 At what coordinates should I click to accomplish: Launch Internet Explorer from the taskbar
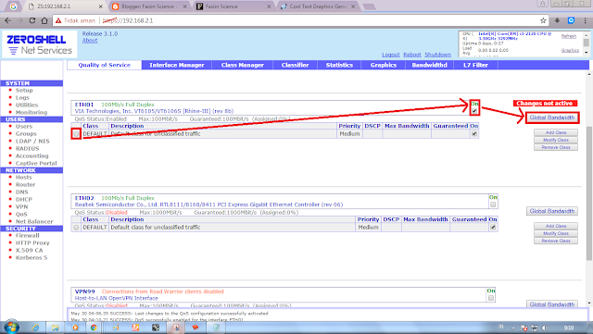click(35, 328)
